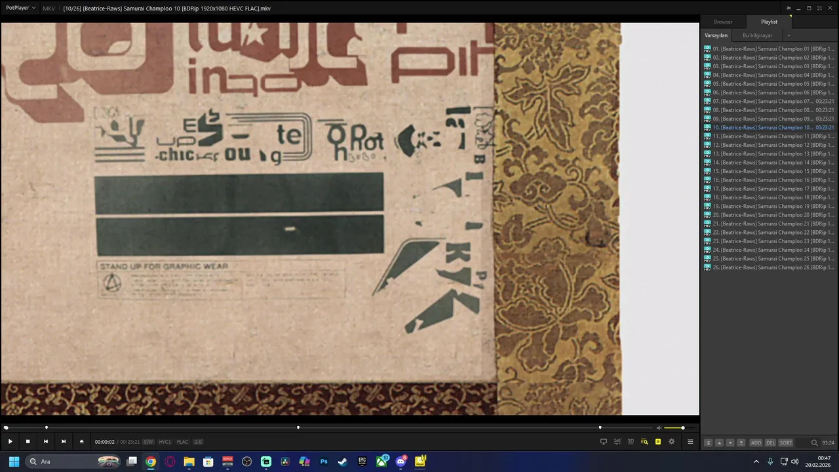
Task: Open Discord from the taskbar
Action: click(x=400, y=462)
